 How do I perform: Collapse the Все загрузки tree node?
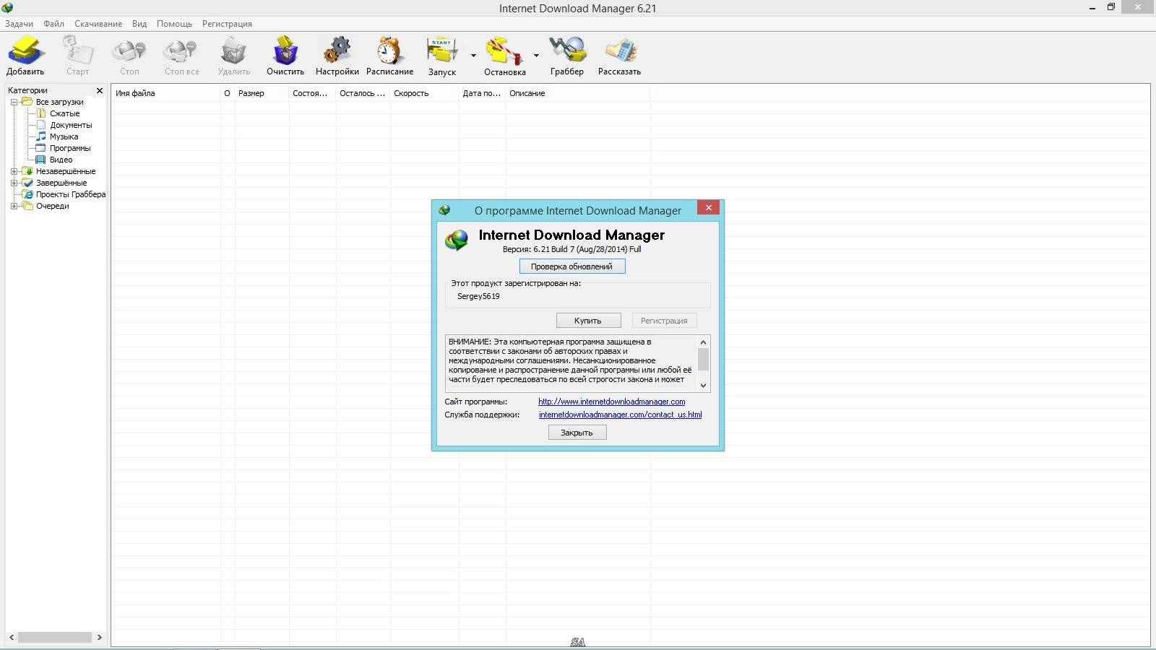click(14, 102)
